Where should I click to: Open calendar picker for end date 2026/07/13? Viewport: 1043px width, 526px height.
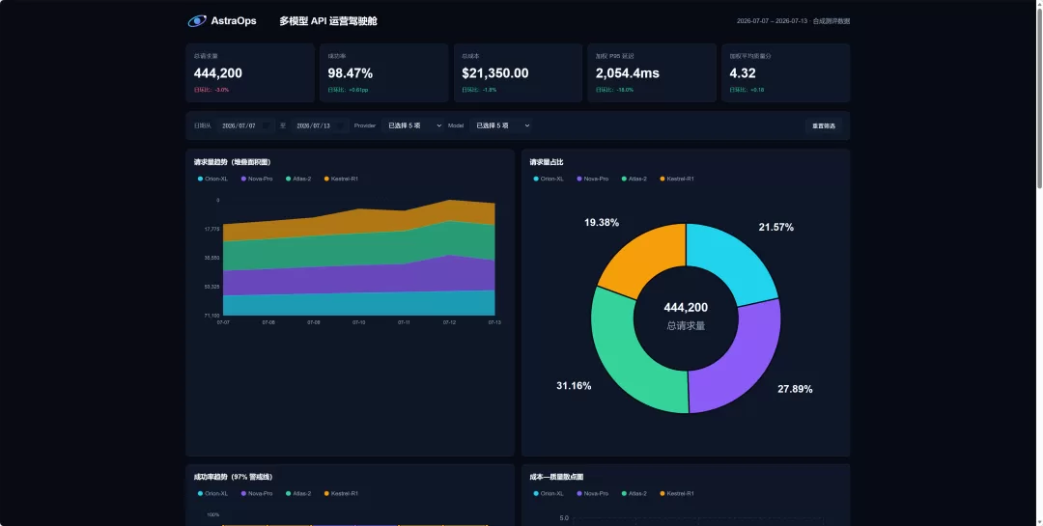341,125
